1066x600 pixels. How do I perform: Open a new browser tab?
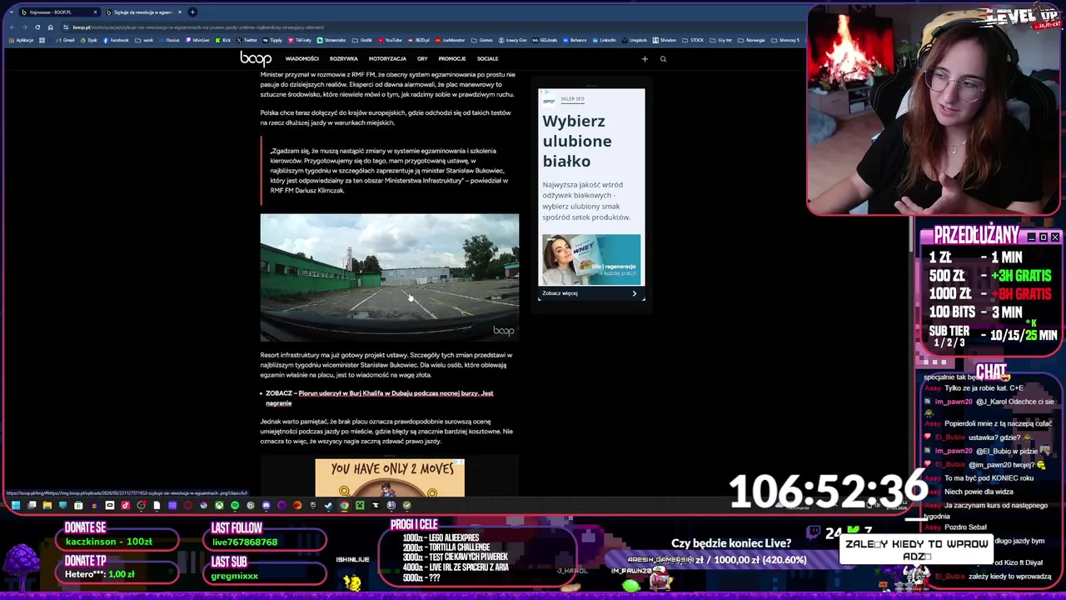(x=192, y=12)
